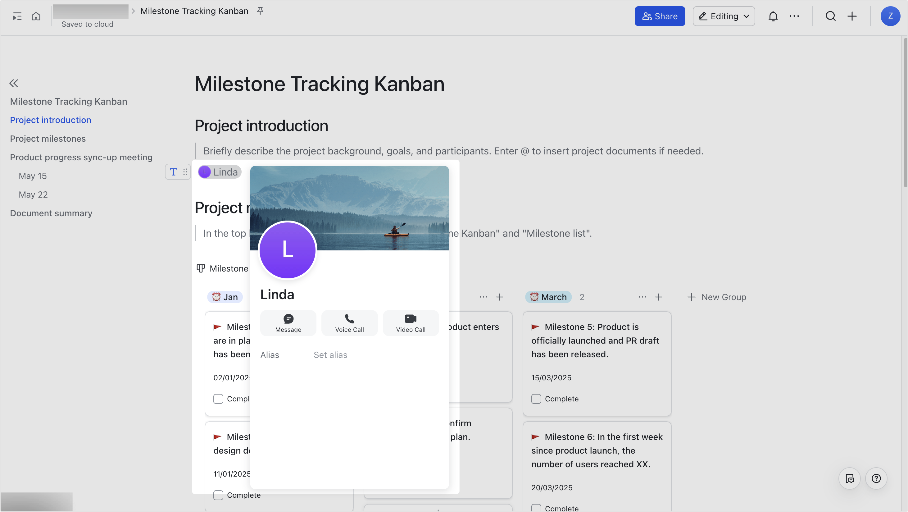The height and width of the screenshot is (512, 908).
Task: Collapse outline with double chevron icon
Action: click(x=14, y=83)
